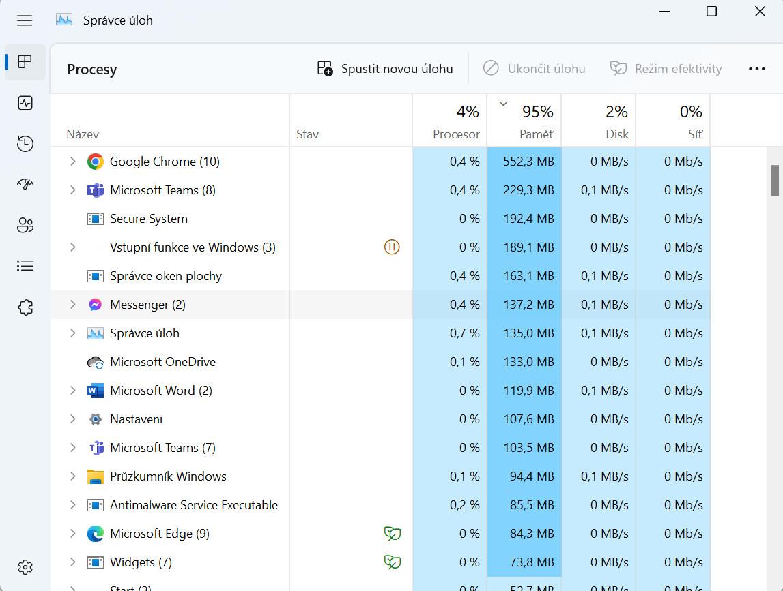Open Task Manager settings gear
This screenshot has width=783, height=591.
click(25, 567)
